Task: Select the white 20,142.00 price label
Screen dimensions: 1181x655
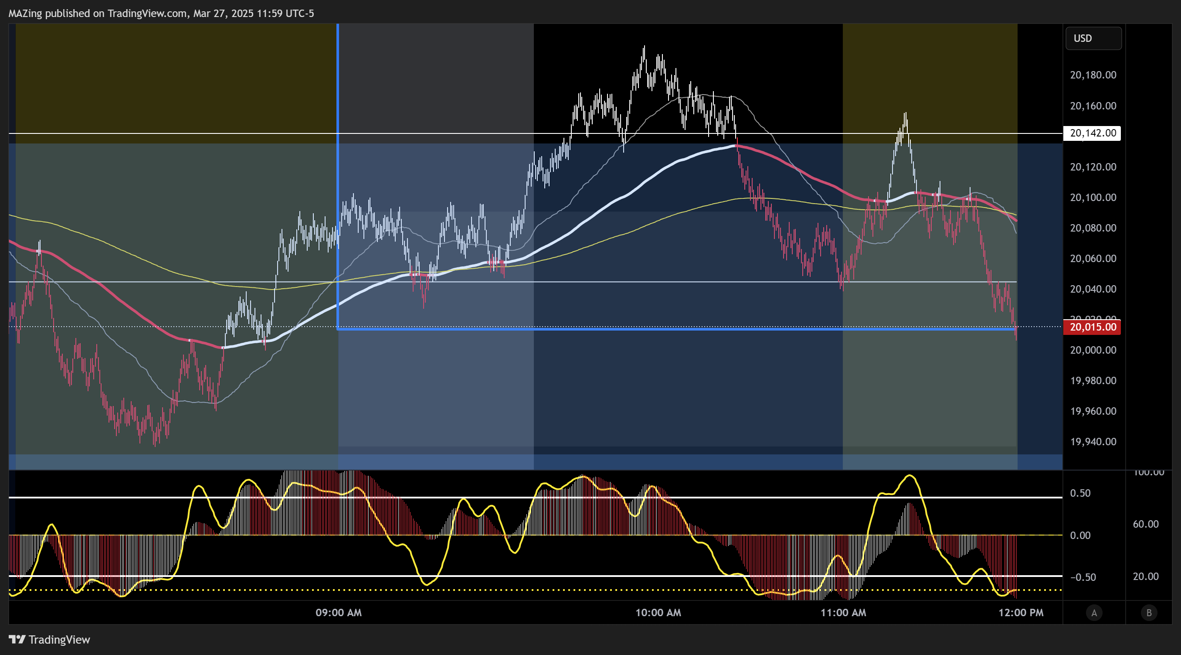Action: (x=1092, y=133)
